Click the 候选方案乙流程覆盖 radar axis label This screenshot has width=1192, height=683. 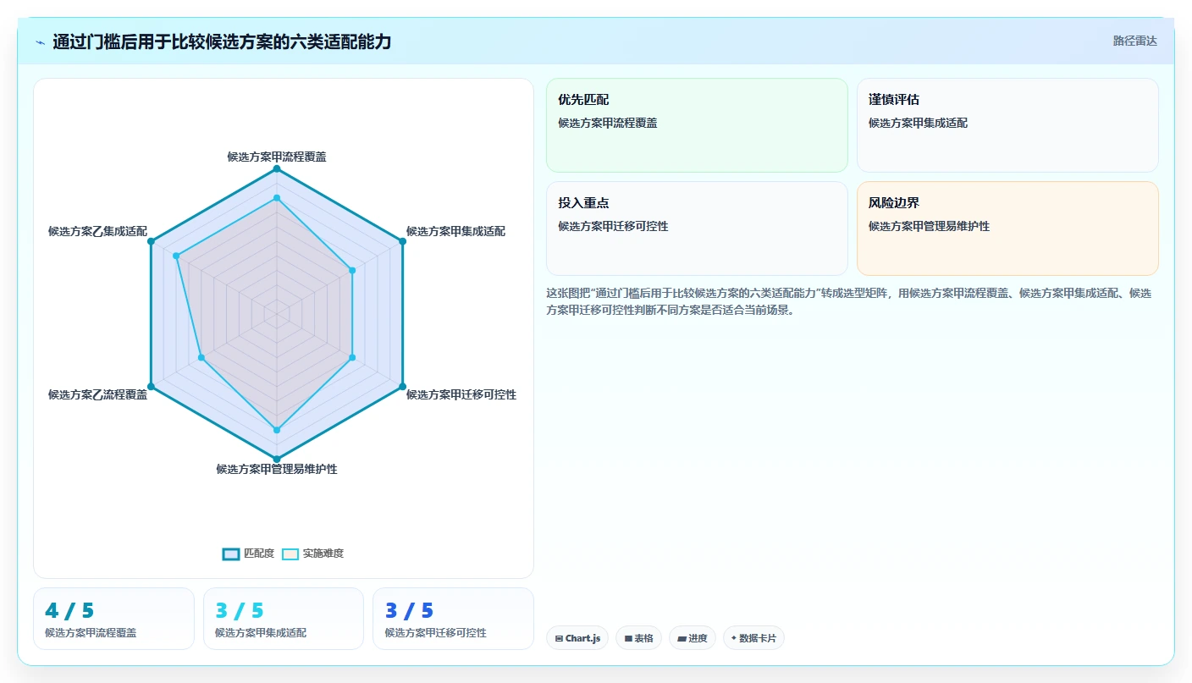pos(97,394)
